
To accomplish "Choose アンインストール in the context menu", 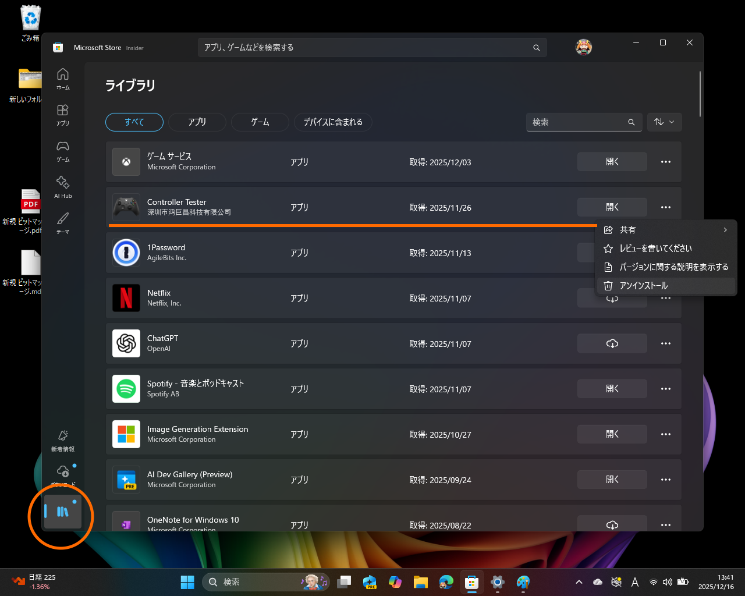I will [x=666, y=286].
